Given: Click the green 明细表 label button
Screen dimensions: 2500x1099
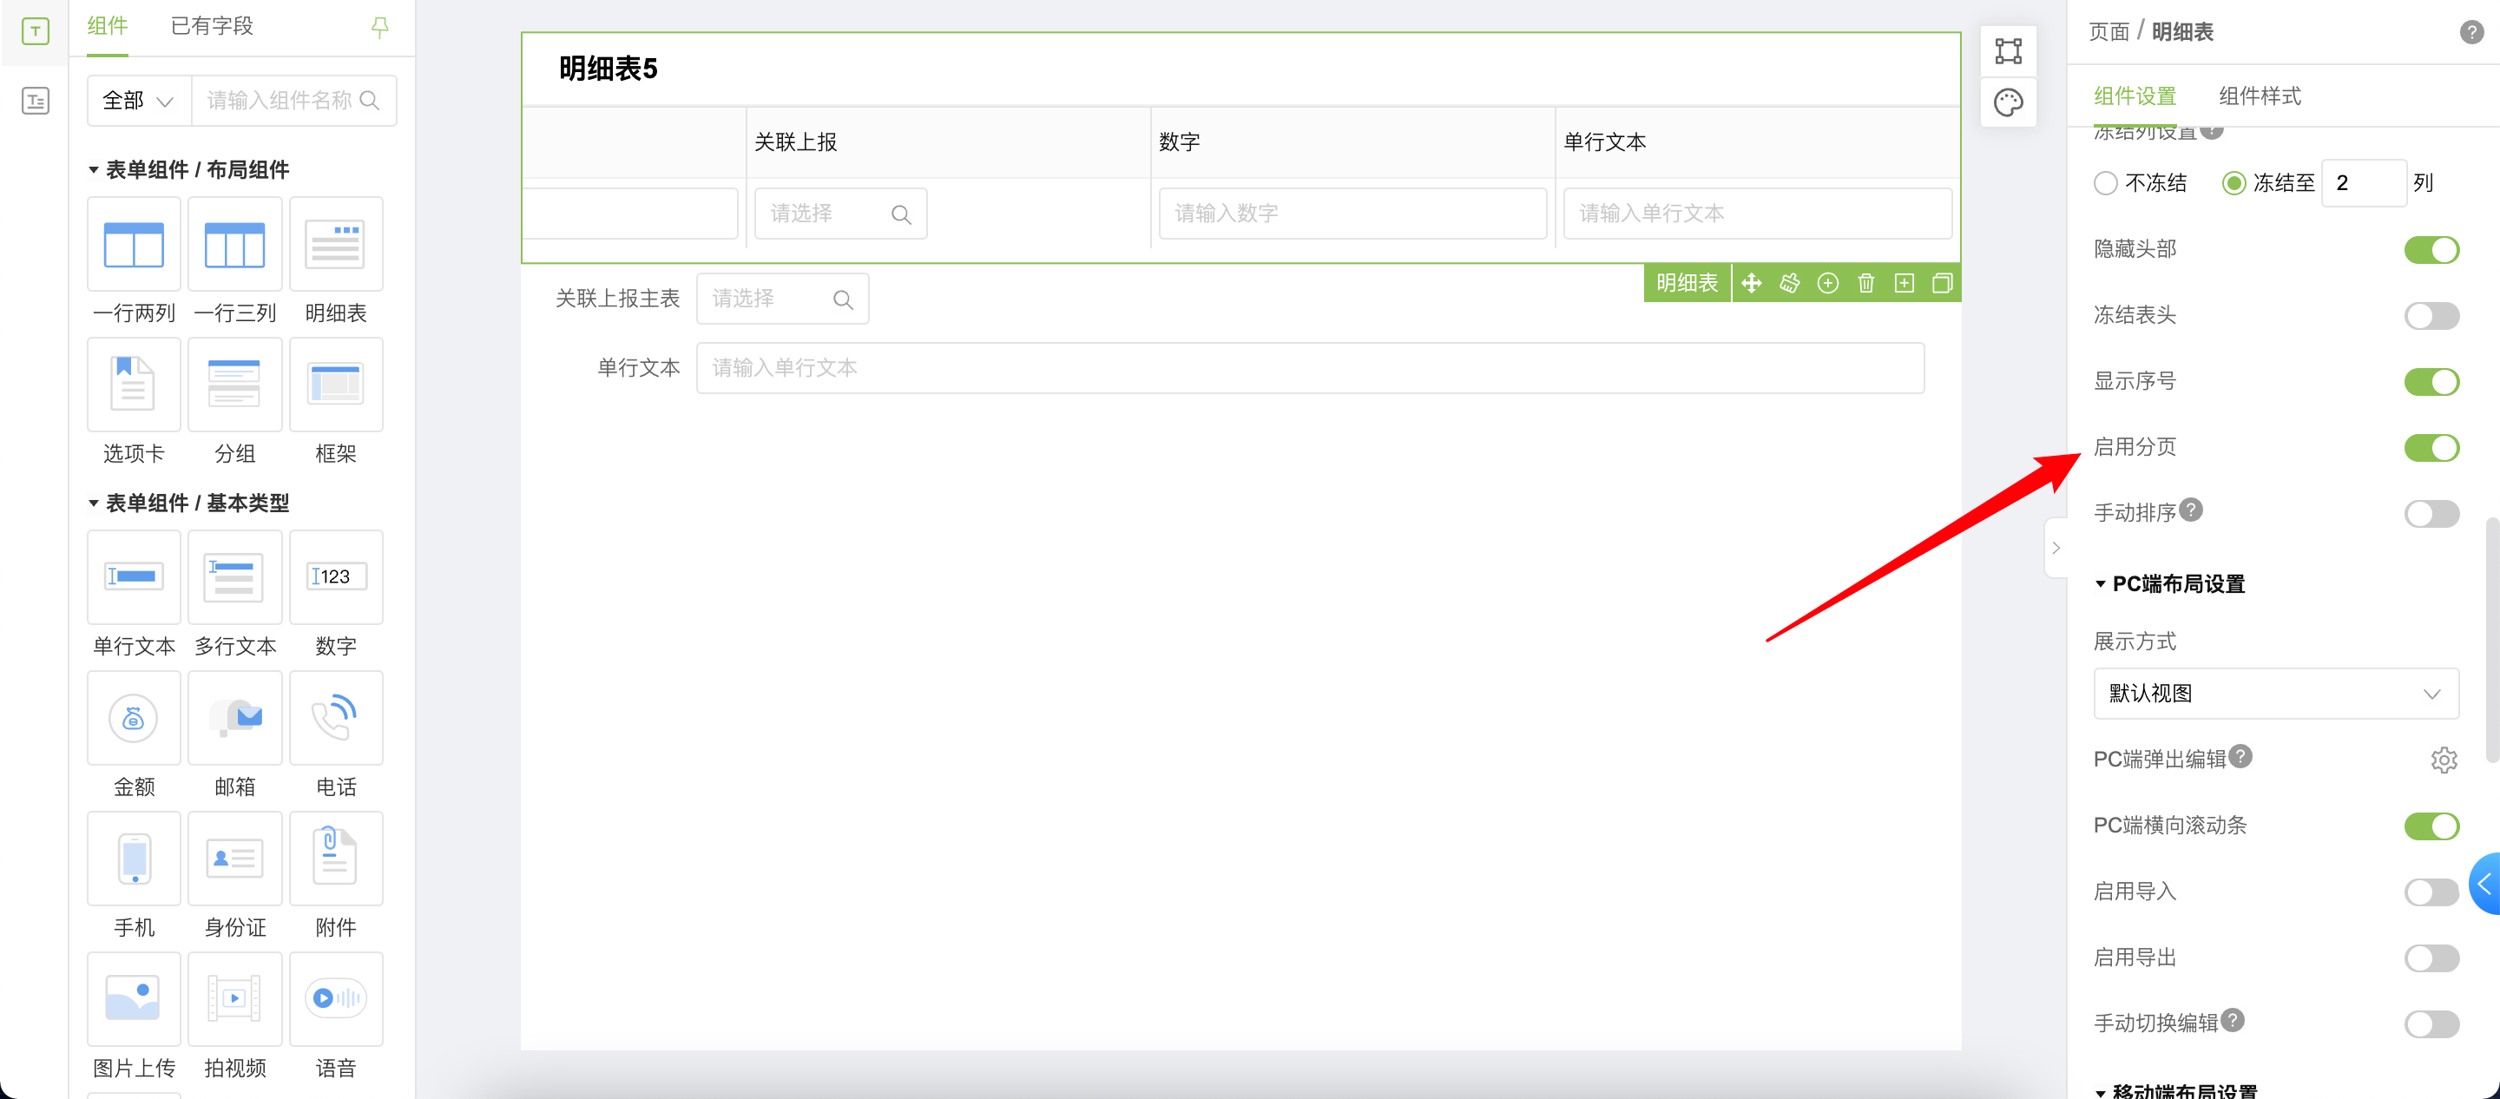Looking at the screenshot, I should click(1687, 282).
